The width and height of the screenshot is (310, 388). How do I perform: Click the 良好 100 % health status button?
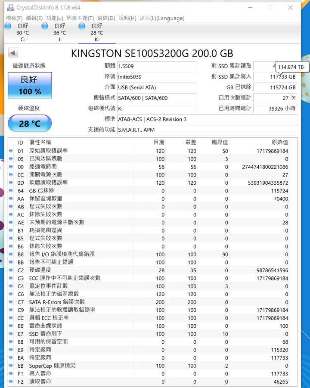tap(30, 85)
